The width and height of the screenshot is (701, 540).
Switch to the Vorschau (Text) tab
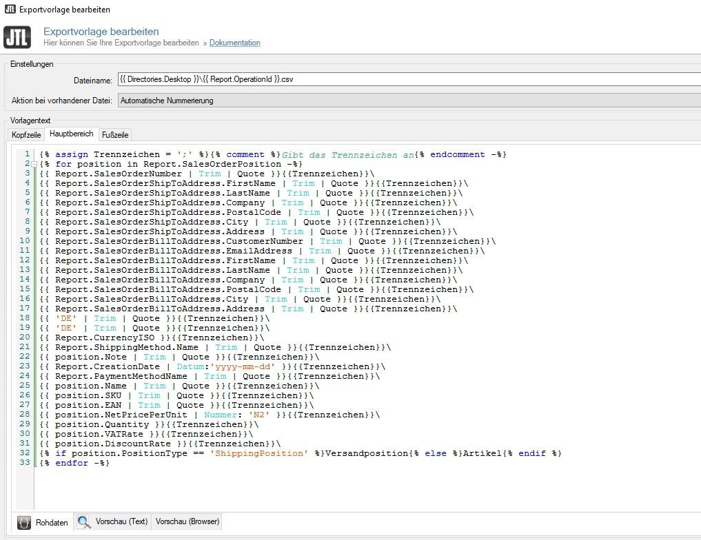coord(121,521)
